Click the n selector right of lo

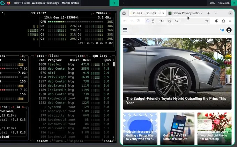point(23,107)
